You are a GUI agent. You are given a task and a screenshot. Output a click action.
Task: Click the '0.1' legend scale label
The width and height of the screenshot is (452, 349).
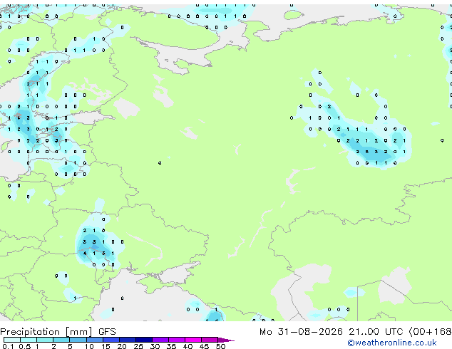8,346
